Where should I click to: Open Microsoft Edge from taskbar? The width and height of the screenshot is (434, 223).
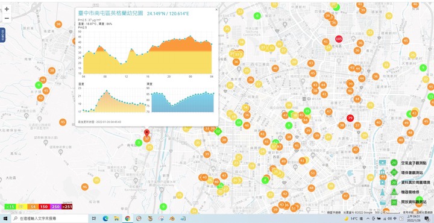click(x=105, y=218)
